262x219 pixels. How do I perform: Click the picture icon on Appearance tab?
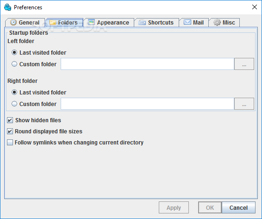(x=91, y=22)
